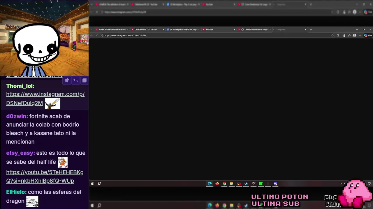This screenshot has width=373, height=209.
Task: Open Steam from the upper taskbar
Action: coord(246,183)
